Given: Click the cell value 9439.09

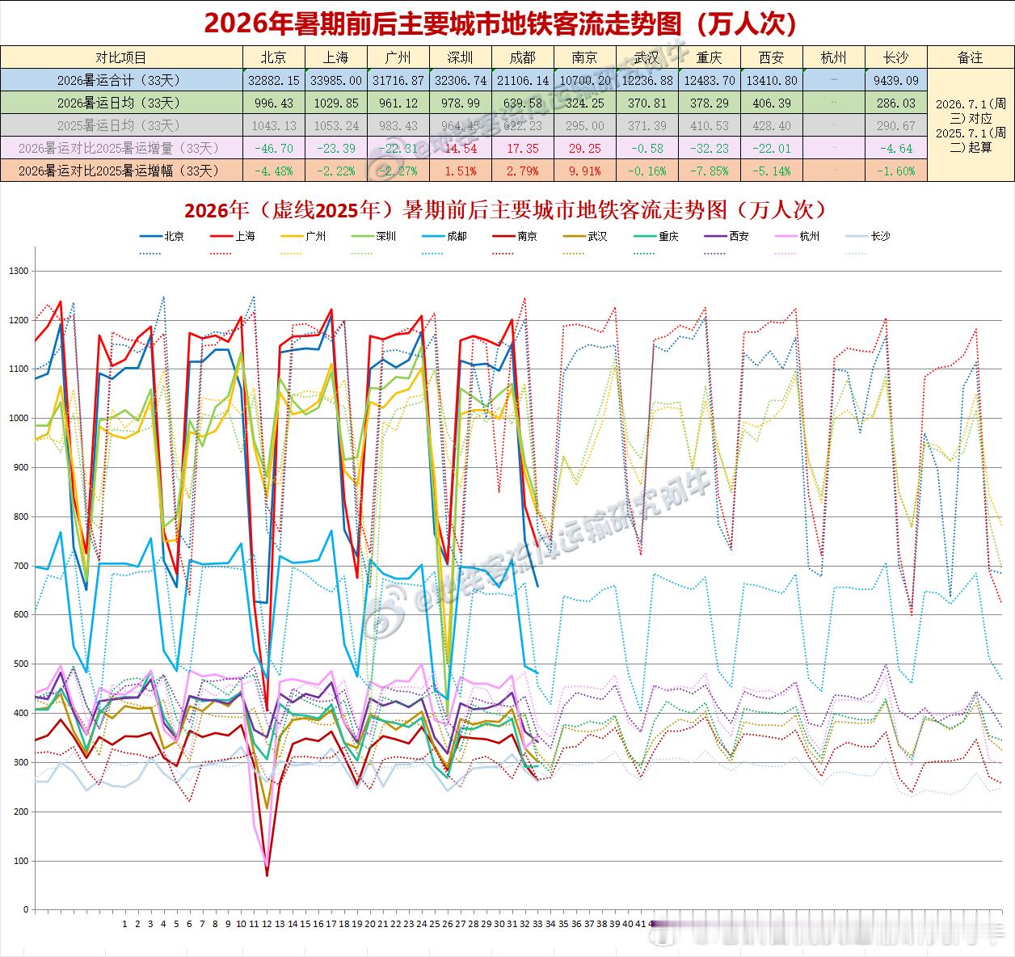Looking at the screenshot, I should click(x=895, y=80).
